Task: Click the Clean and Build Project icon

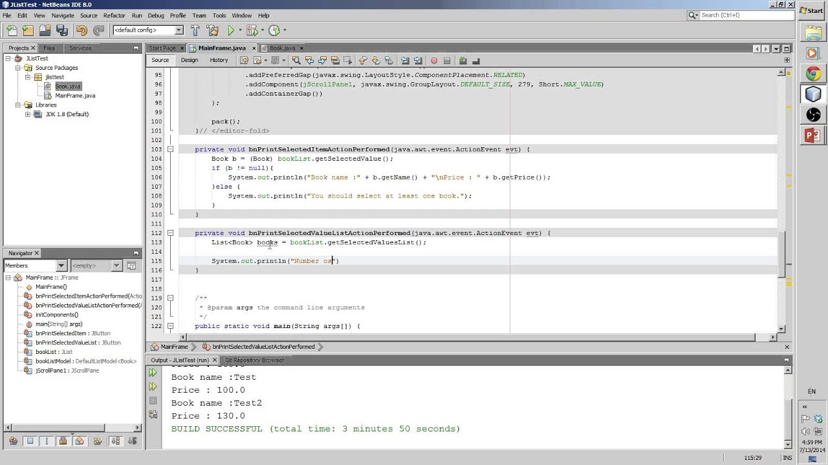Action: point(212,30)
